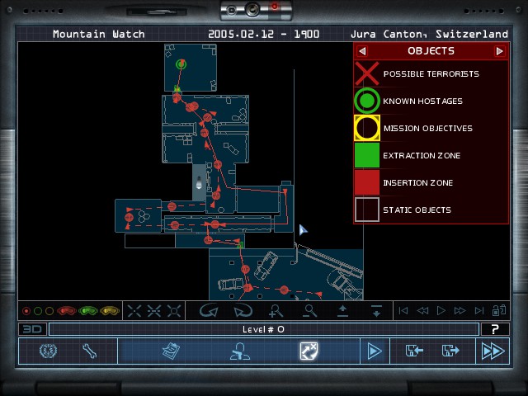This screenshot has height=396, width=528.
Task: Rotate the map counterclockwise
Action: pos(209,311)
